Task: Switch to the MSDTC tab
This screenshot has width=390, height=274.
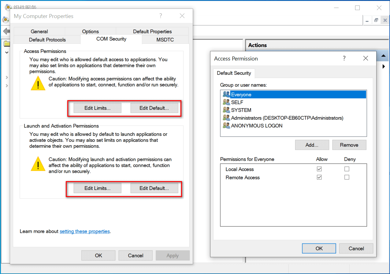Action: coord(165,39)
